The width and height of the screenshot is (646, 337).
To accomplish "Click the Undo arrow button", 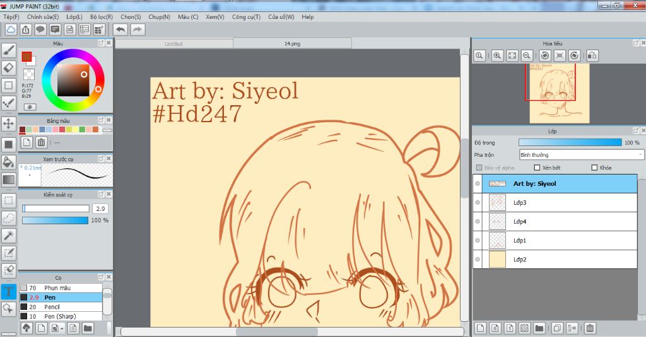I will [120, 30].
